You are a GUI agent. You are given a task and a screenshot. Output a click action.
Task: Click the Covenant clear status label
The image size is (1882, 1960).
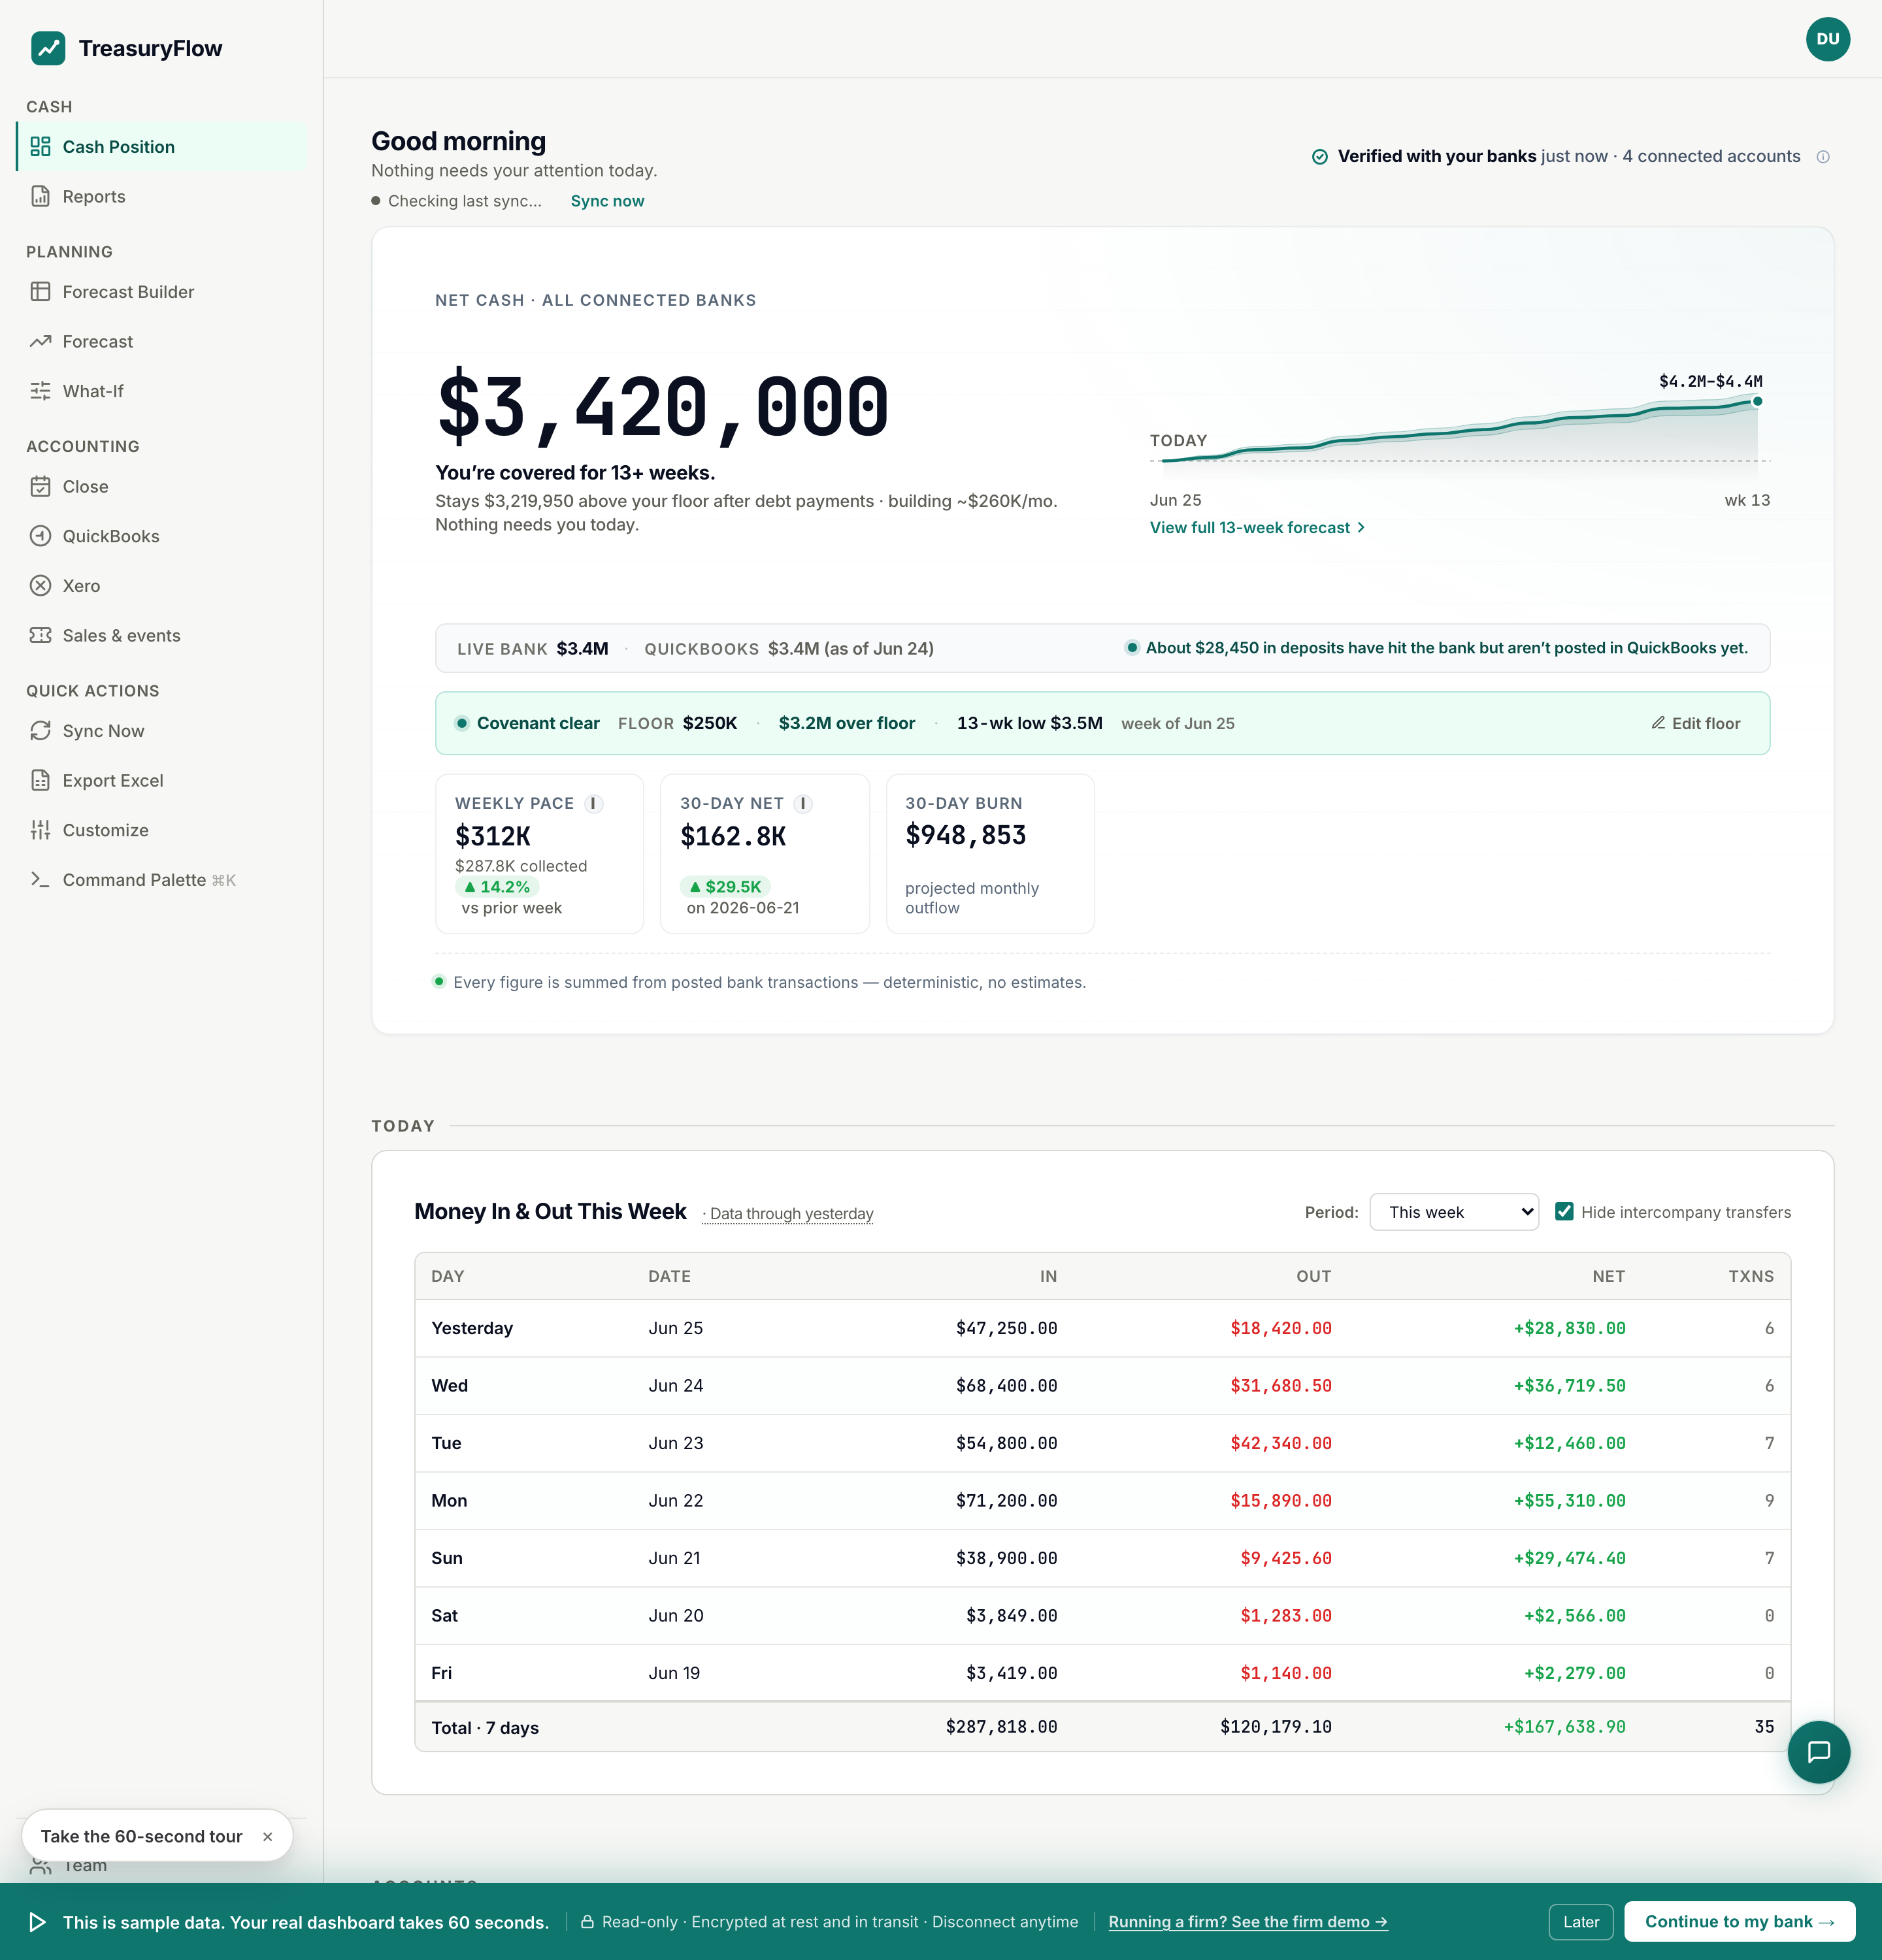tap(538, 723)
